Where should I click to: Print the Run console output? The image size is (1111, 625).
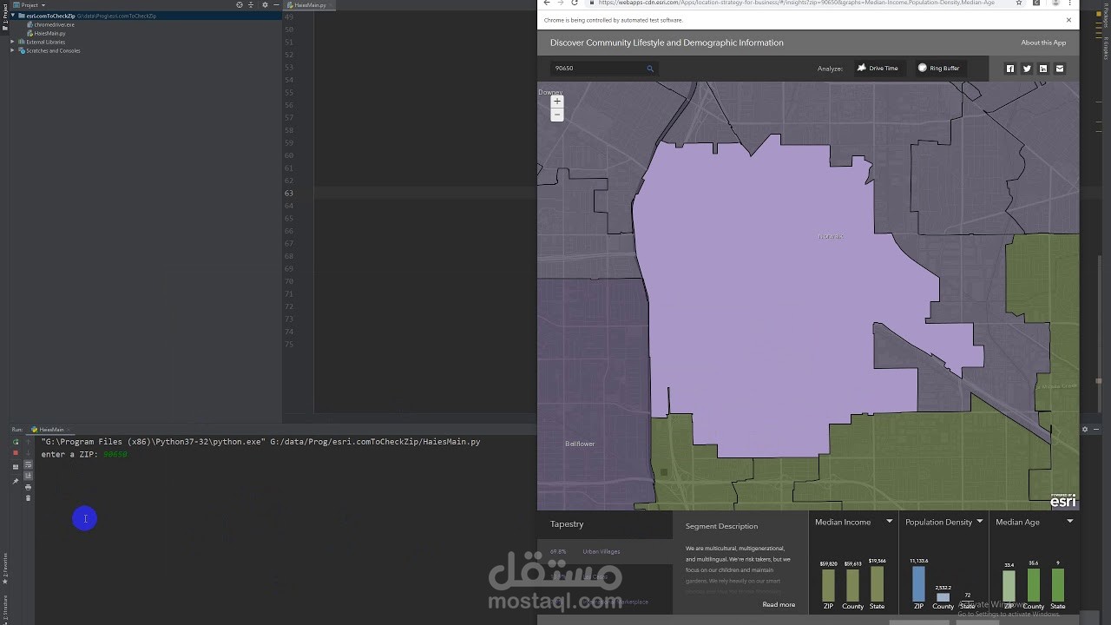click(28, 487)
